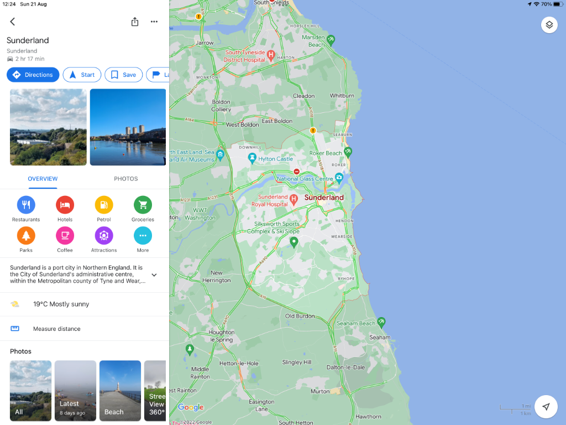The image size is (566, 425).
Task: Tap the Start navigation button
Action: click(x=82, y=75)
